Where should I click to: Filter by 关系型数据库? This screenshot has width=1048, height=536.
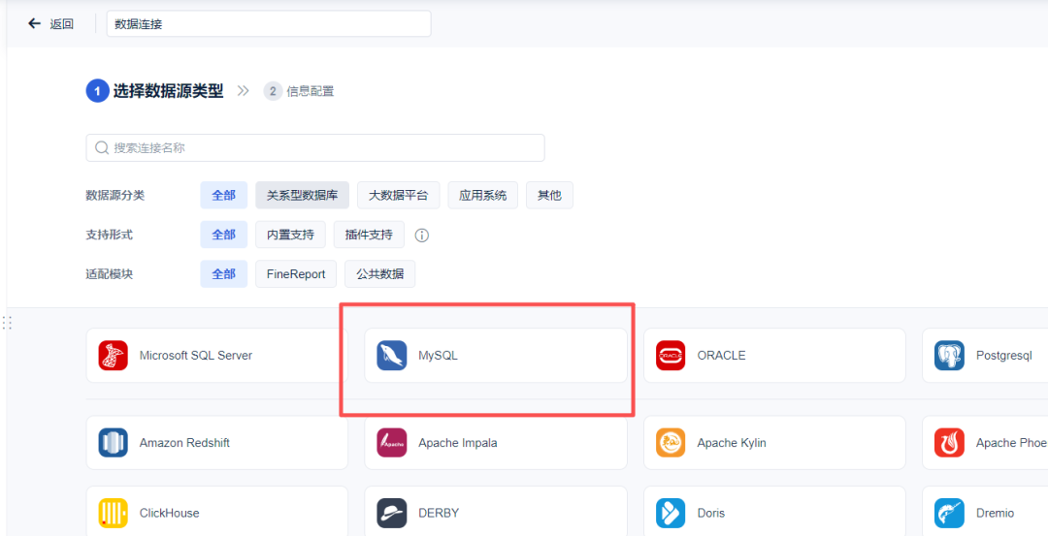click(x=302, y=196)
